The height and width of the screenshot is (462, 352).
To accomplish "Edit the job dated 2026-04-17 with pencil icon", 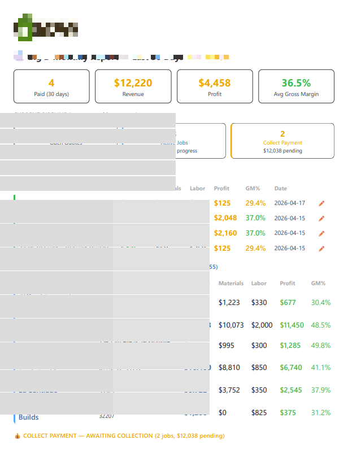I will 321,203.
